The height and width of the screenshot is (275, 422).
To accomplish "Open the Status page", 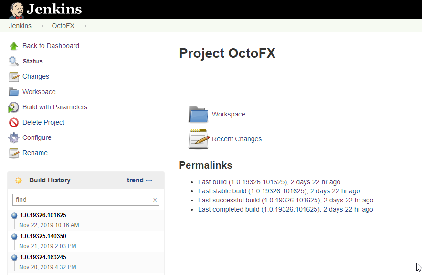I will click(x=32, y=62).
